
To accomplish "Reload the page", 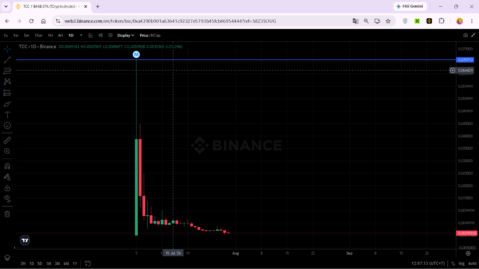I will pyautogui.click(x=31, y=21).
